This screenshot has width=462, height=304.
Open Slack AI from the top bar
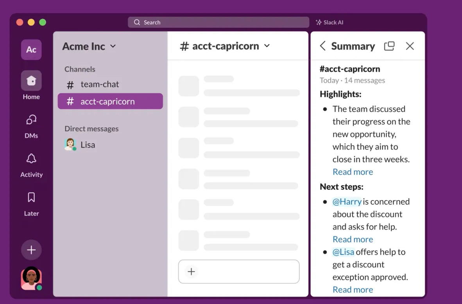(329, 22)
